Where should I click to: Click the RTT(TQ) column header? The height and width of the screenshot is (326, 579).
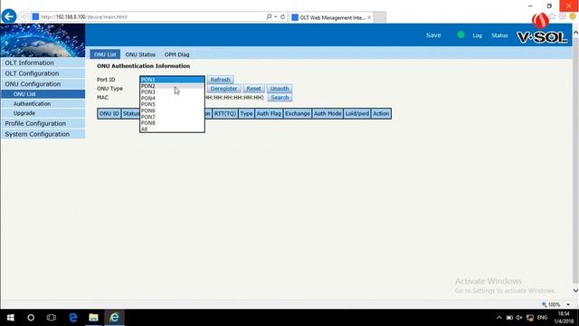(225, 114)
